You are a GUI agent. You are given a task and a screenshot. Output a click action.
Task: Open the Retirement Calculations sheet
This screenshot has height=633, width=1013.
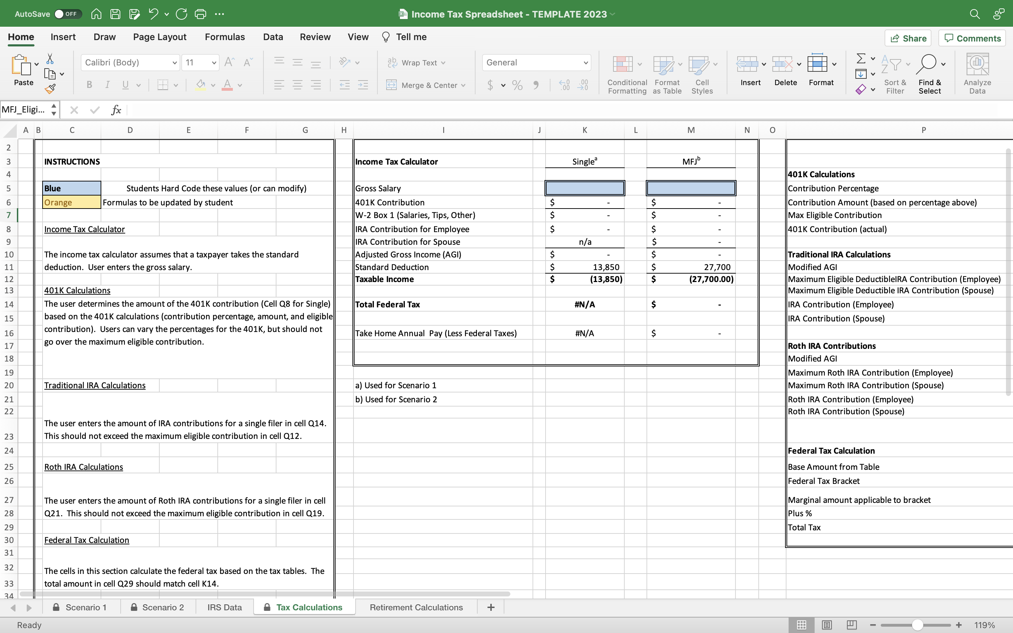[416, 607]
